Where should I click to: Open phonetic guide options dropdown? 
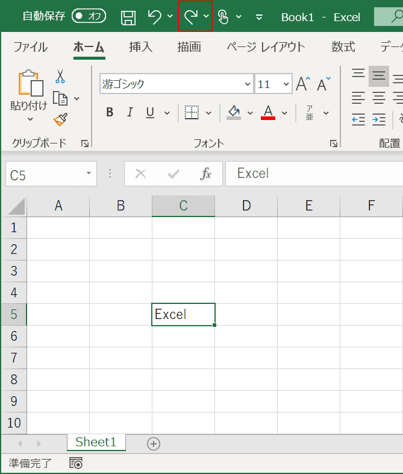pos(326,113)
